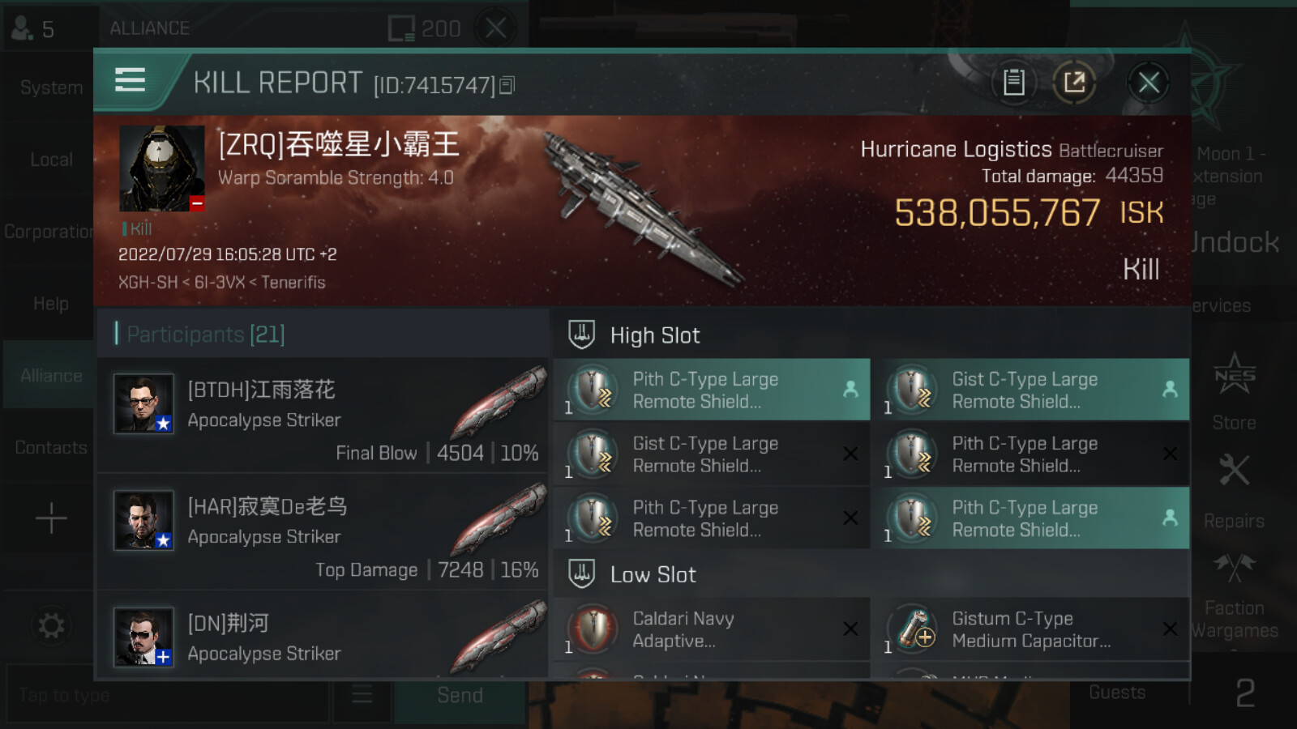Screen dimensions: 1297x729
Task: Send the chat message
Action: point(460,695)
